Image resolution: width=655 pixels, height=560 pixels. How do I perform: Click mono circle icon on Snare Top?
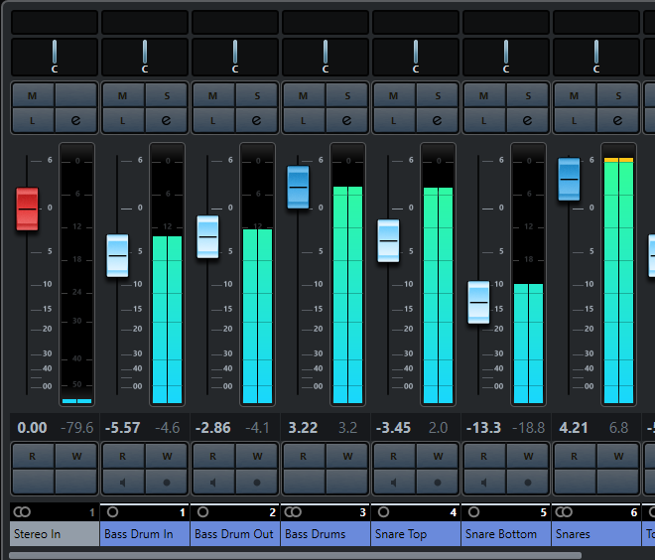click(383, 512)
